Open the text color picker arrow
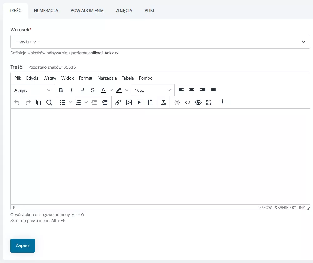 [x=111, y=90]
